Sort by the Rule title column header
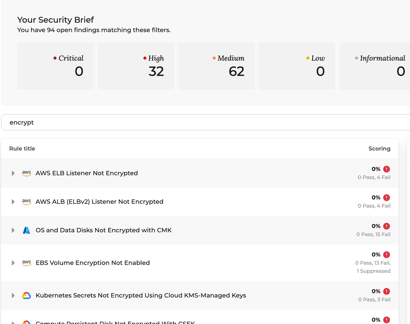410x324 pixels. [x=22, y=148]
